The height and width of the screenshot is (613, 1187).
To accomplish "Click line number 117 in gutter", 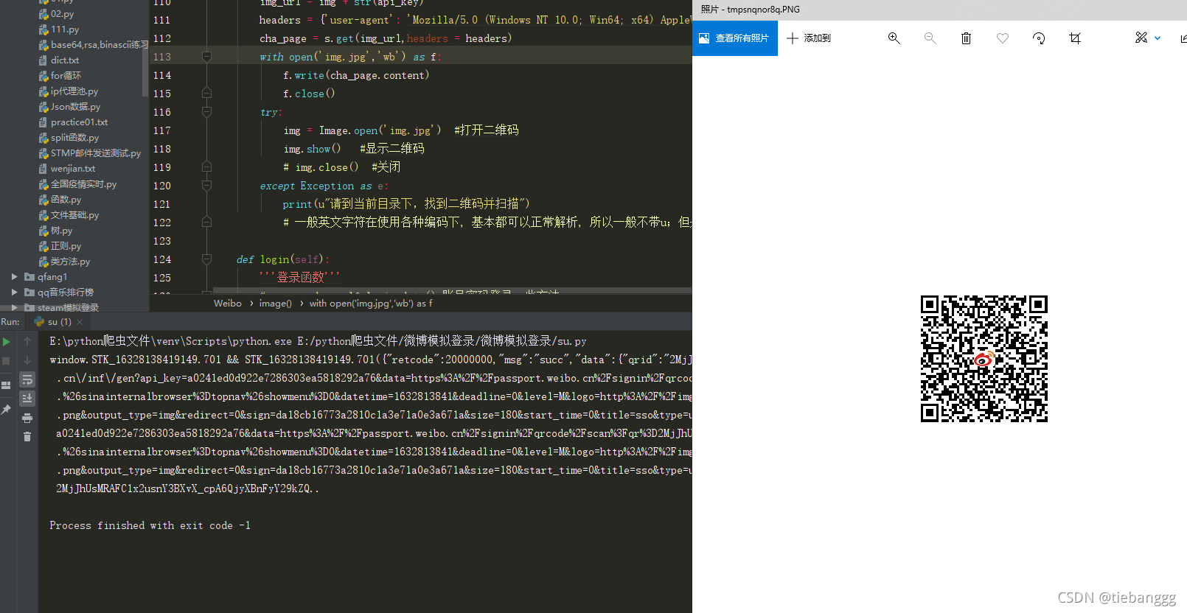I will coord(162,130).
